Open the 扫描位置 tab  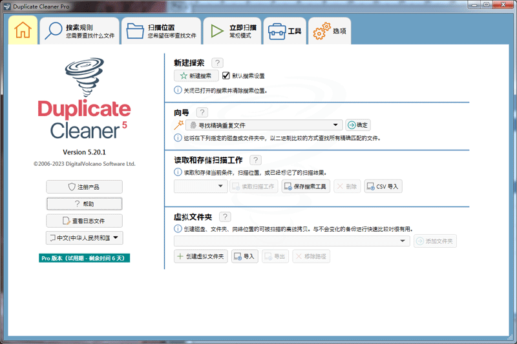[x=161, y=31]
